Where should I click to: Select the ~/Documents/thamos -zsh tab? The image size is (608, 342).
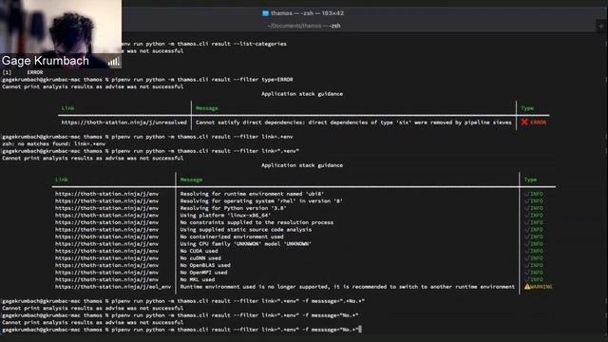pyautogui.click(x=304, y=26)
